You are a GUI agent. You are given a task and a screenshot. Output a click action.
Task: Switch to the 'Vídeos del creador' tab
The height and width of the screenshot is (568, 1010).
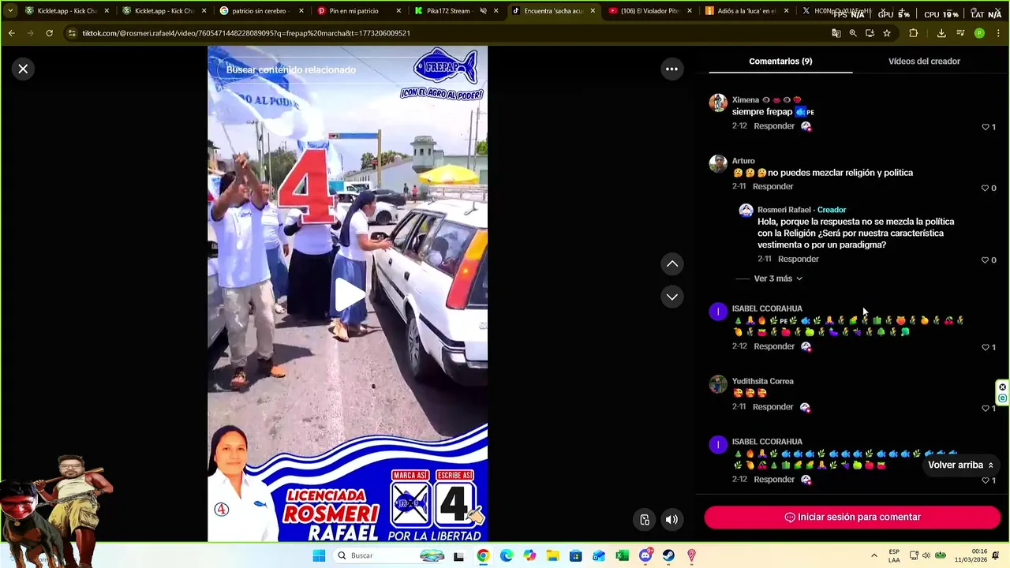pyautogui.click(x=924, y=61)
